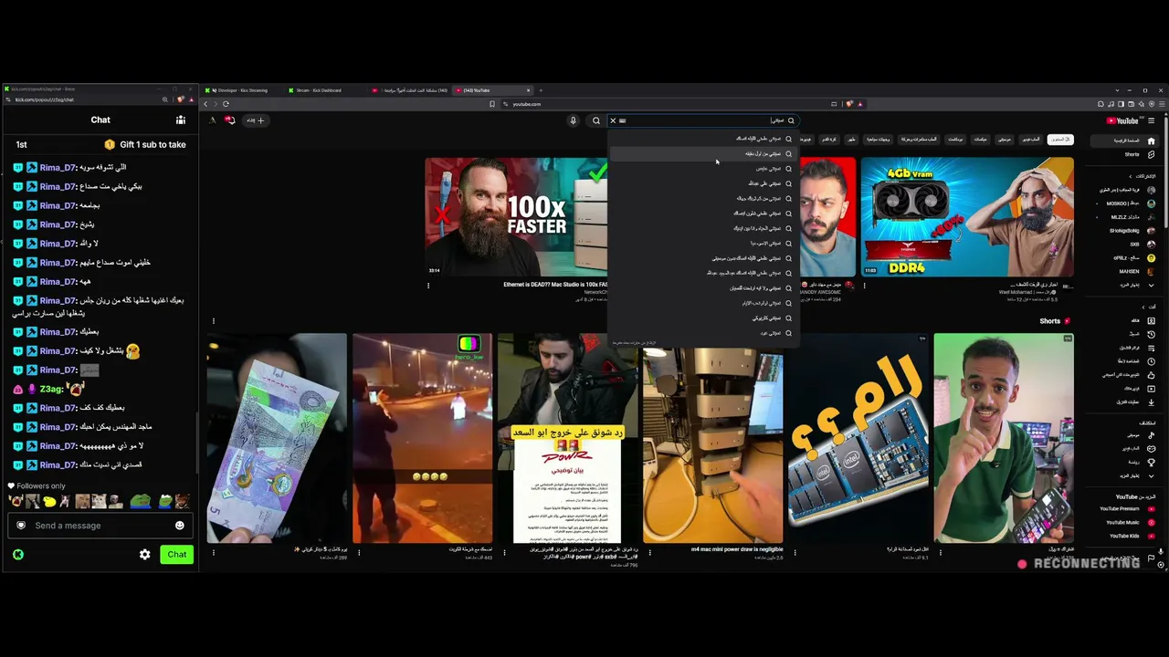Click Gift 1 sub to take
The width and height of the screenshot is (1169, 657).
tap(146, 144)
